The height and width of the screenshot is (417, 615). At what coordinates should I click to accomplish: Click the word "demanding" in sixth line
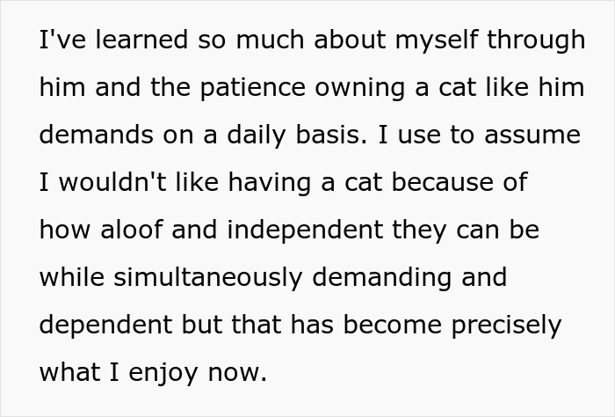(381, 277)
